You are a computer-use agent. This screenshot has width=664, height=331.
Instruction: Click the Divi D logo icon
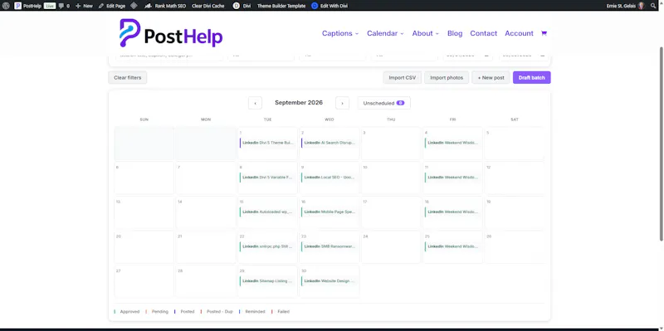237,6
